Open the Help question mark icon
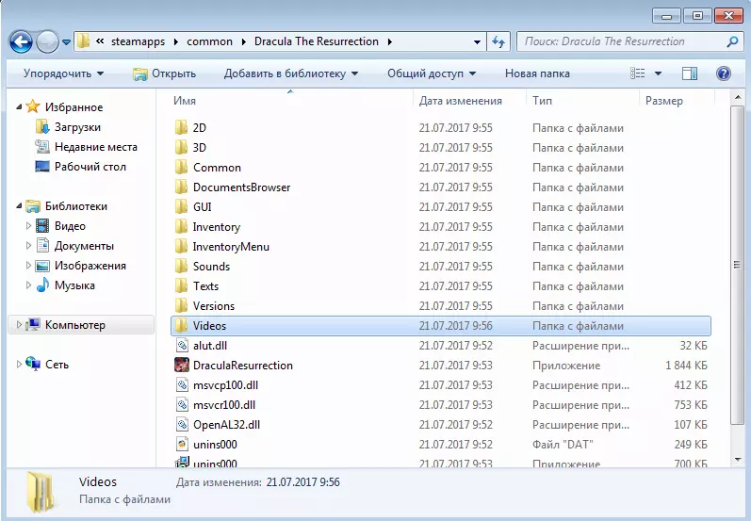This screenshot has width=751, height=521. pos(724,73)
